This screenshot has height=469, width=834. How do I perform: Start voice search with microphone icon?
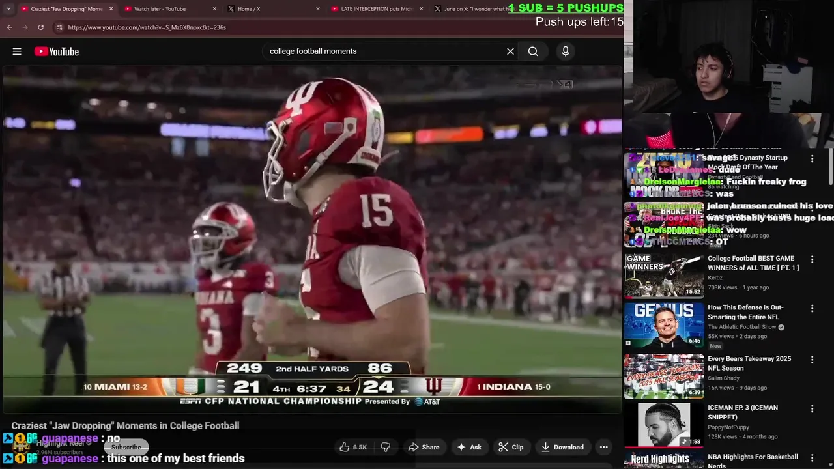point(566,51)
